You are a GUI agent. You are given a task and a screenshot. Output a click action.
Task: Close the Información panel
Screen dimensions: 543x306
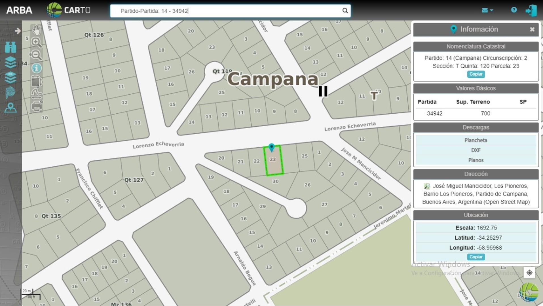[532, 29]
